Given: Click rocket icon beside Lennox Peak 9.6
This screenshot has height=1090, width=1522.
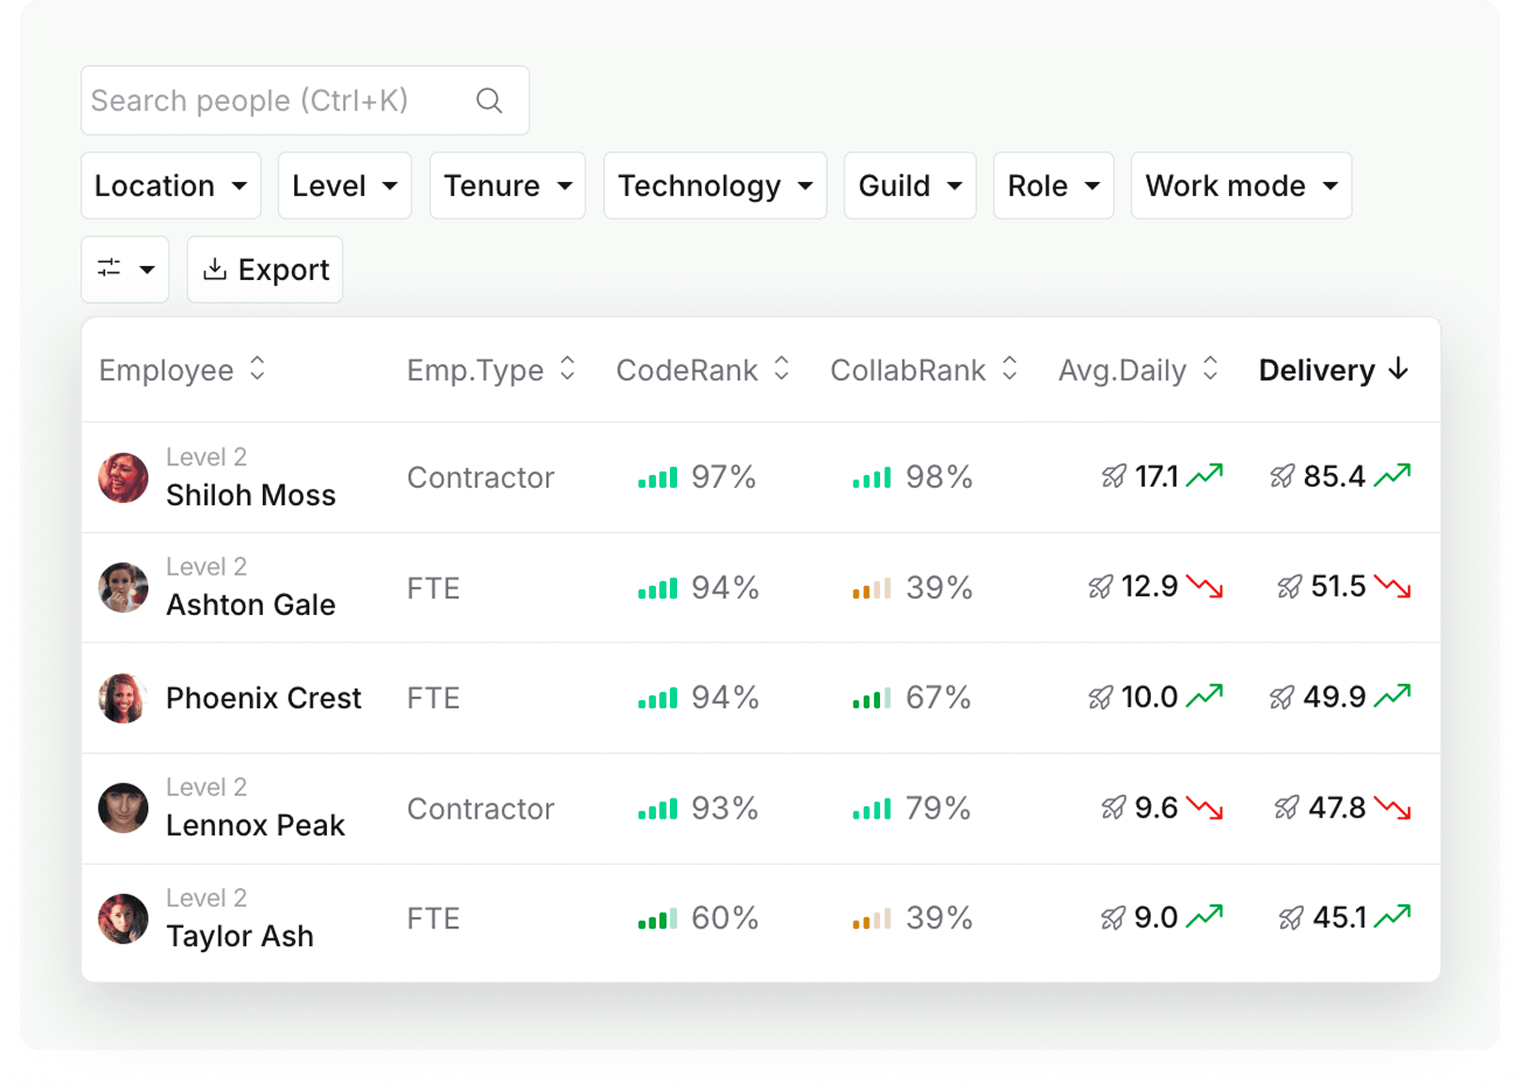Looking at the screenshot, I should 1113,808.
